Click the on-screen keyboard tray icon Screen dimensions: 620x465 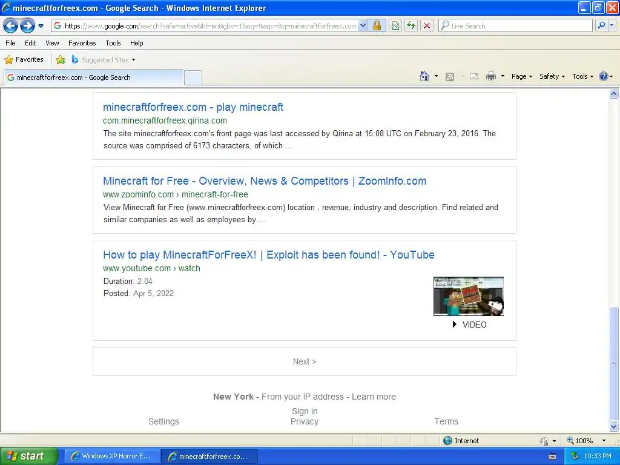552,457
